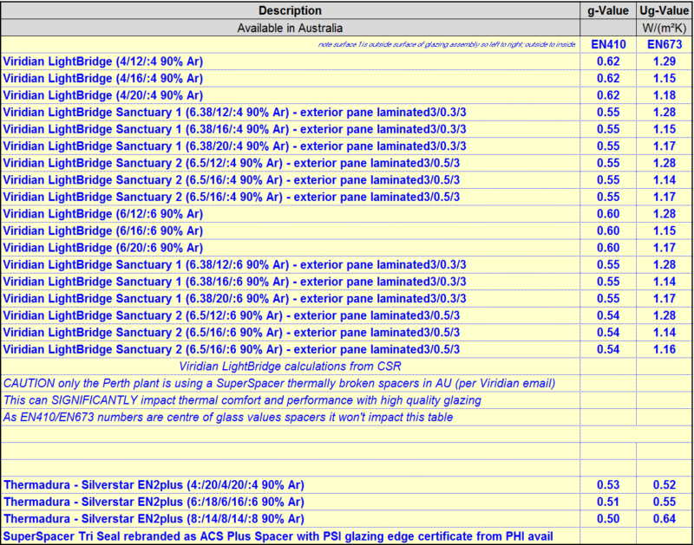
Task: Click the SuperSpacer Tri Seal rebranded note
Action: [x=278, y=536]
